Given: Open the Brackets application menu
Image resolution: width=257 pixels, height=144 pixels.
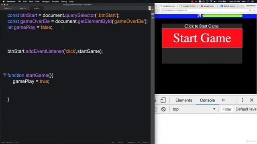Looking at the screenshot, I should [x=11, y=2].
